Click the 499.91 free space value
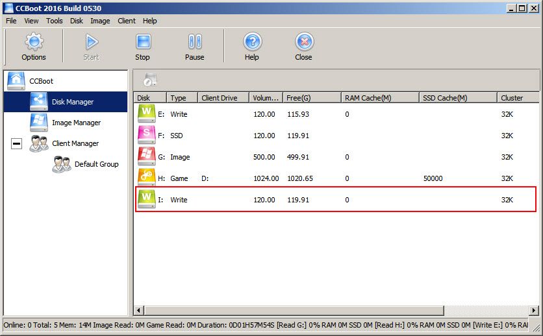Viewport: 543px width, 336px height. pyautogui.click(x=298, y=157)
